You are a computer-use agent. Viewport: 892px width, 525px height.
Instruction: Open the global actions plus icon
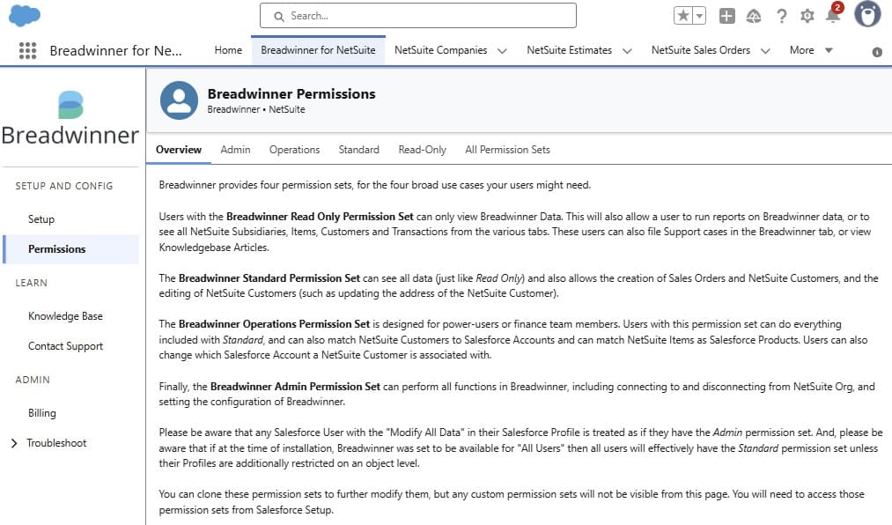(727, 16)
